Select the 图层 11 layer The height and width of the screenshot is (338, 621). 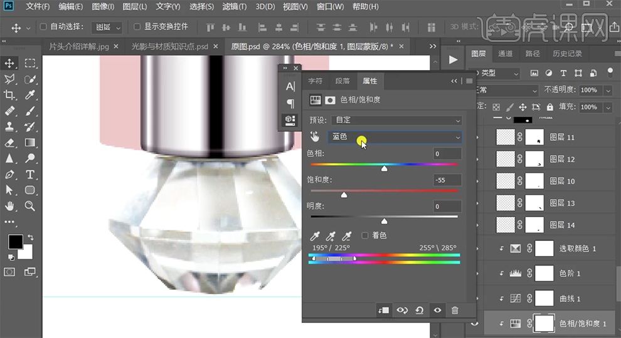click(562, 137)
